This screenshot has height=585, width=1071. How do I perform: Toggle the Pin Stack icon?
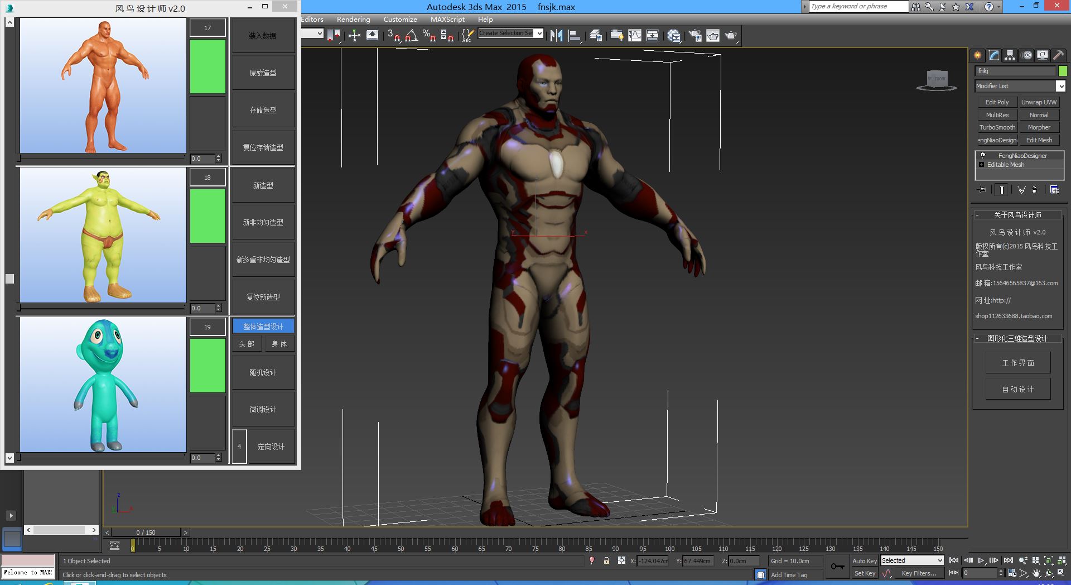pos(982,190)
